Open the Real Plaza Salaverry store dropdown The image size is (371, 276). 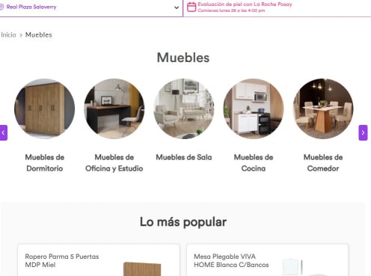click(x=91, y=7)
